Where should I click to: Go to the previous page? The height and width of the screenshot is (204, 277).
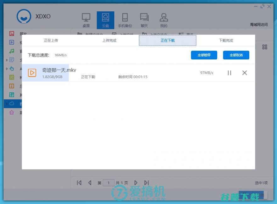tap(90, 183)
